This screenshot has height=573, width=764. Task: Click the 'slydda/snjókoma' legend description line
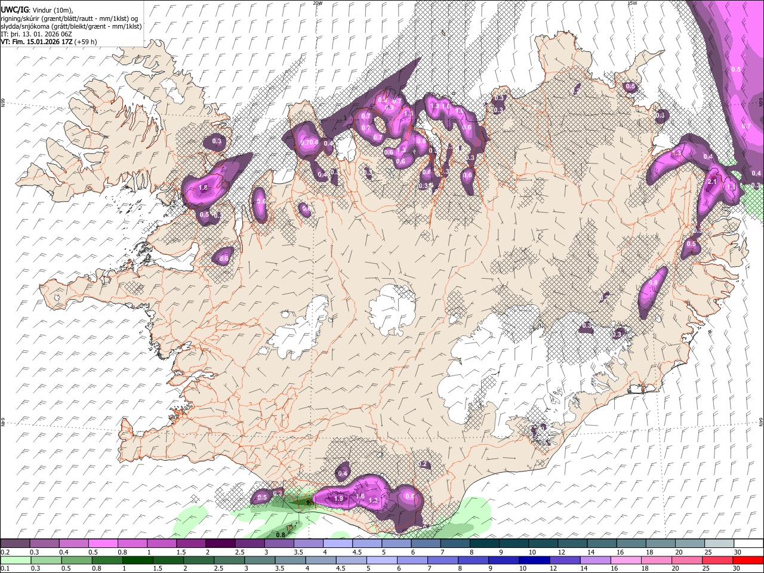(x=72, y=26)
